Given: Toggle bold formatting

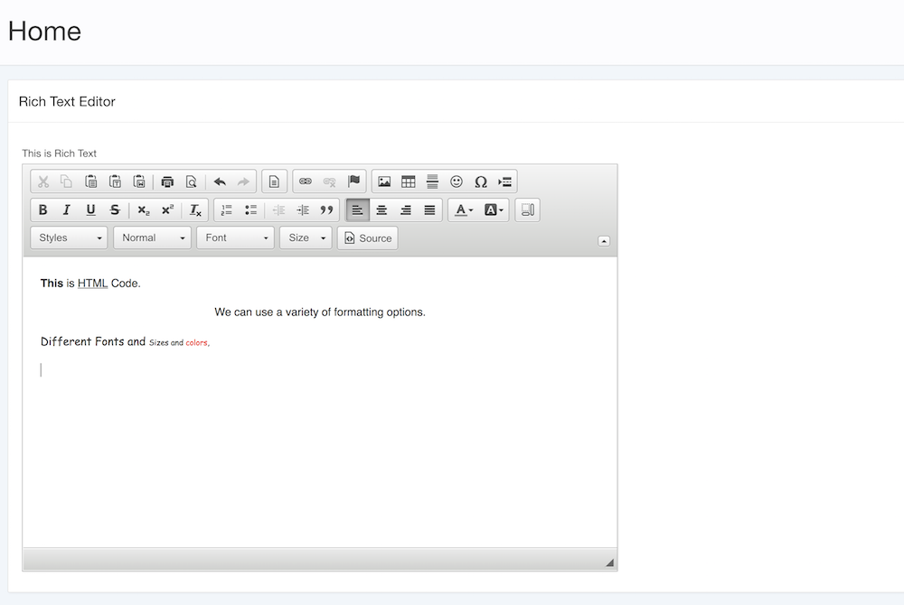Looking at the screenshot, I should [x=42, y=209].
